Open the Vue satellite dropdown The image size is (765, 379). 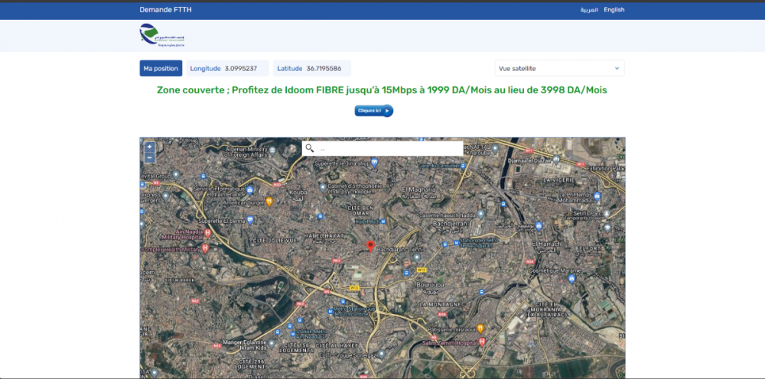(559, 68)
